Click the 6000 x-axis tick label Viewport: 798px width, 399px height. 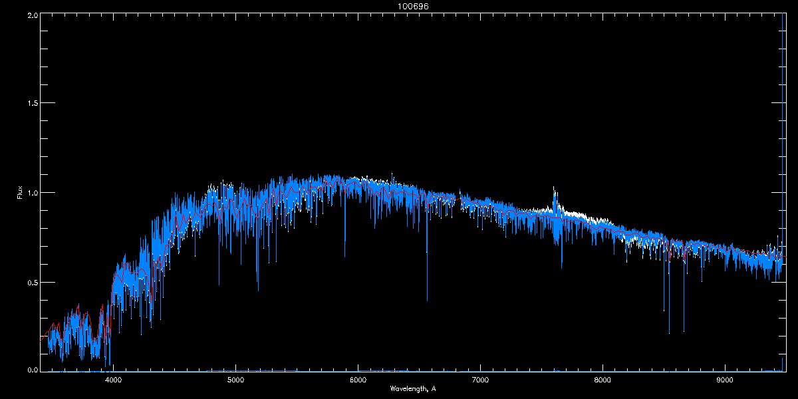click(x=358, y=380)
